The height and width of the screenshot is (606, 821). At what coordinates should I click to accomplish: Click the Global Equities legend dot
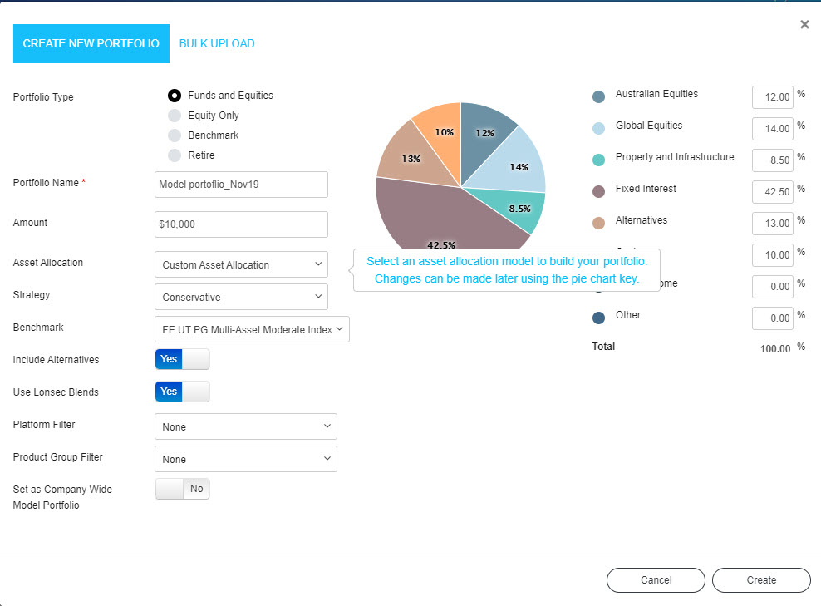pos(598,128)
